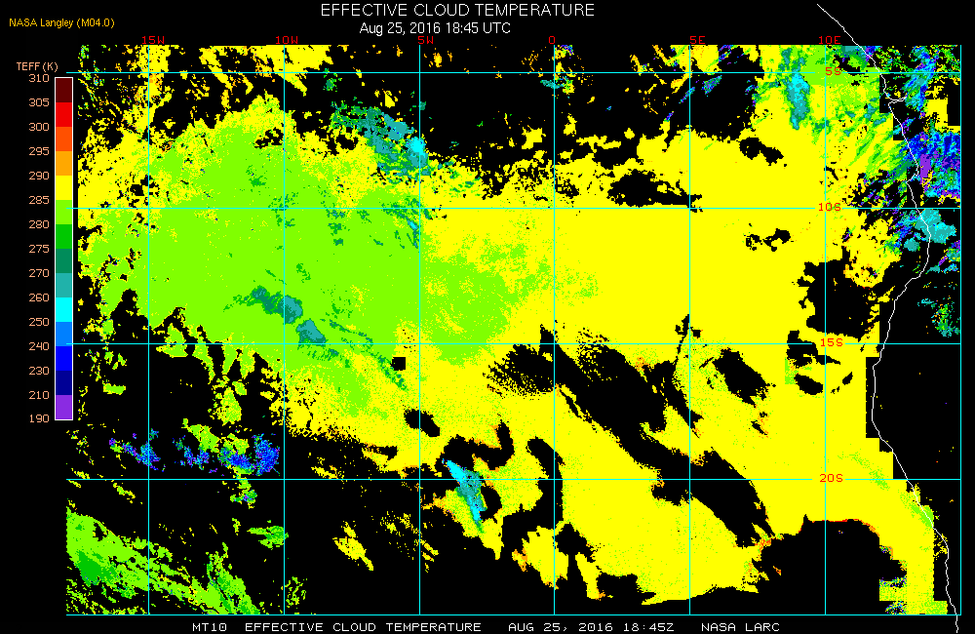Click the 260 legend value
Viewport: 975px width, 634px height.
tap(39, 297)
